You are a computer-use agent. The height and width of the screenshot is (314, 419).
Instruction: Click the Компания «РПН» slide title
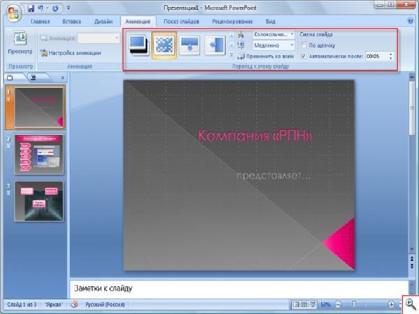coord(255,135)
